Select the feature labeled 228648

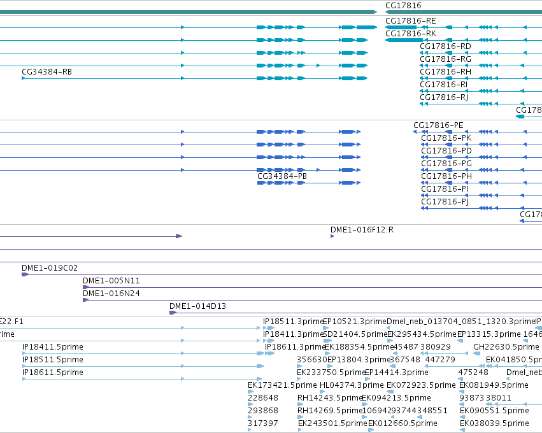262,399
